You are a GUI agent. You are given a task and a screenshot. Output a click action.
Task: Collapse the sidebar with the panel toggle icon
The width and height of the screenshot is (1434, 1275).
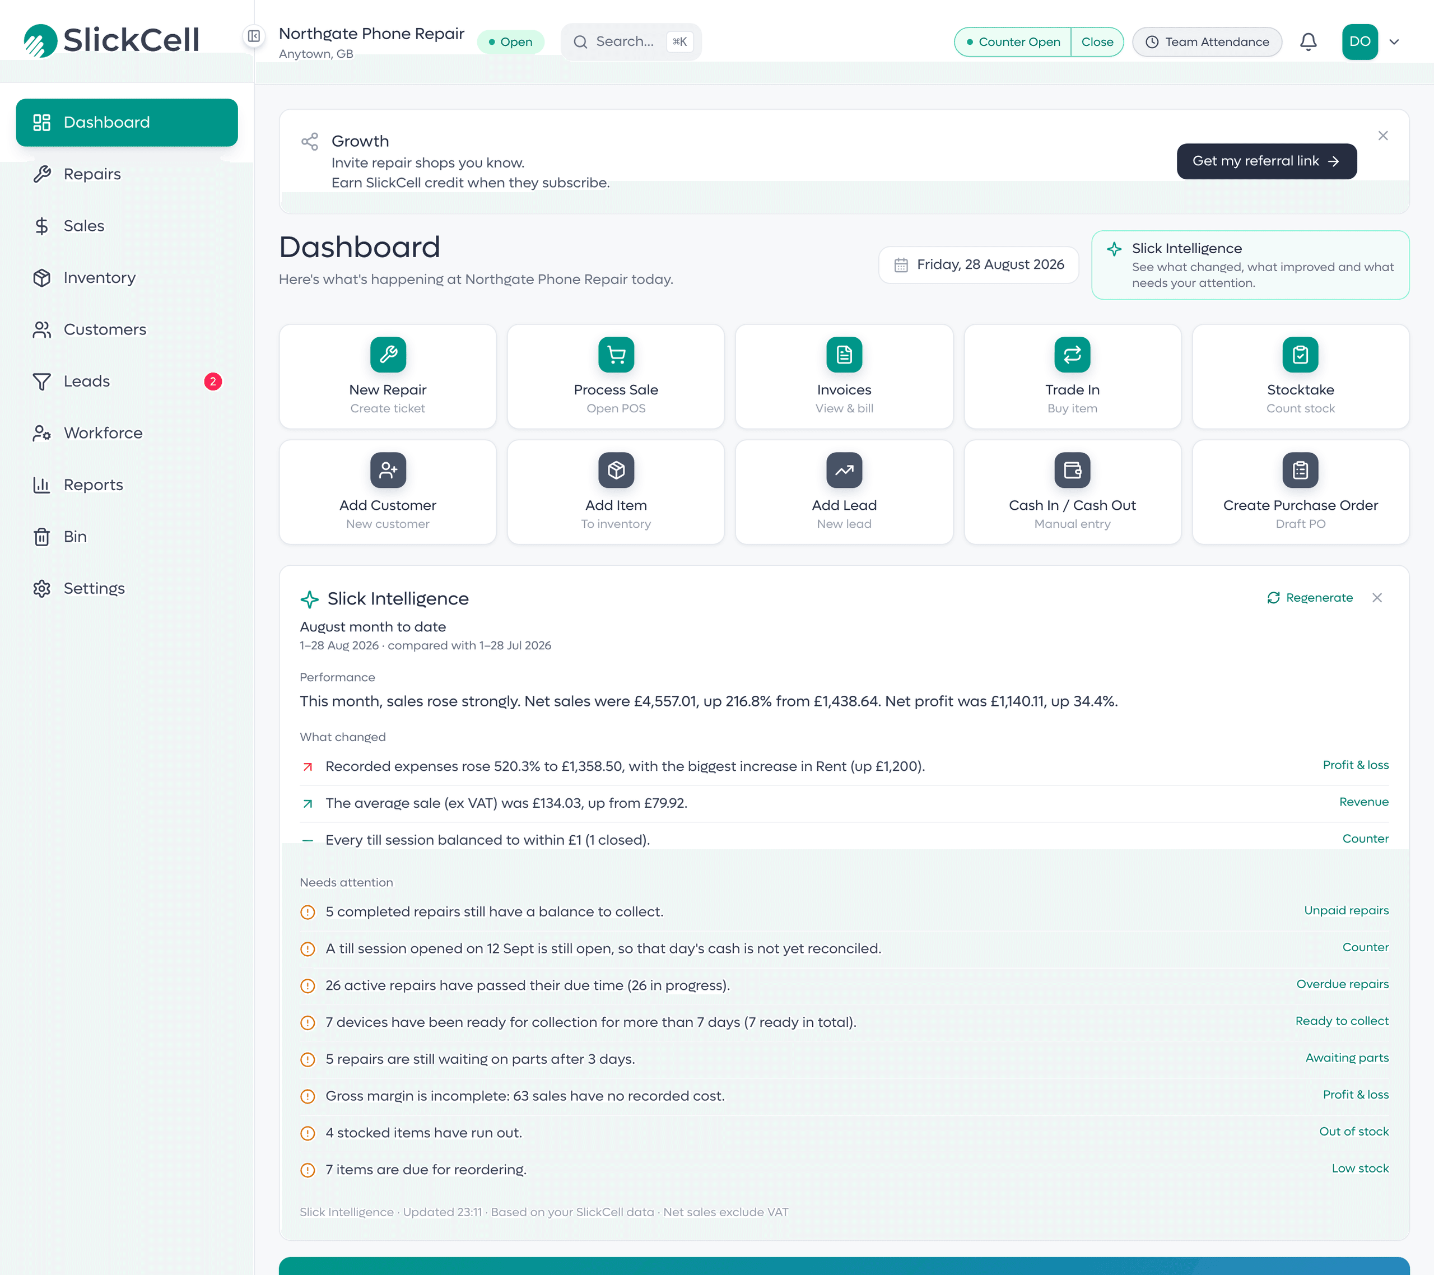point(254,36)
